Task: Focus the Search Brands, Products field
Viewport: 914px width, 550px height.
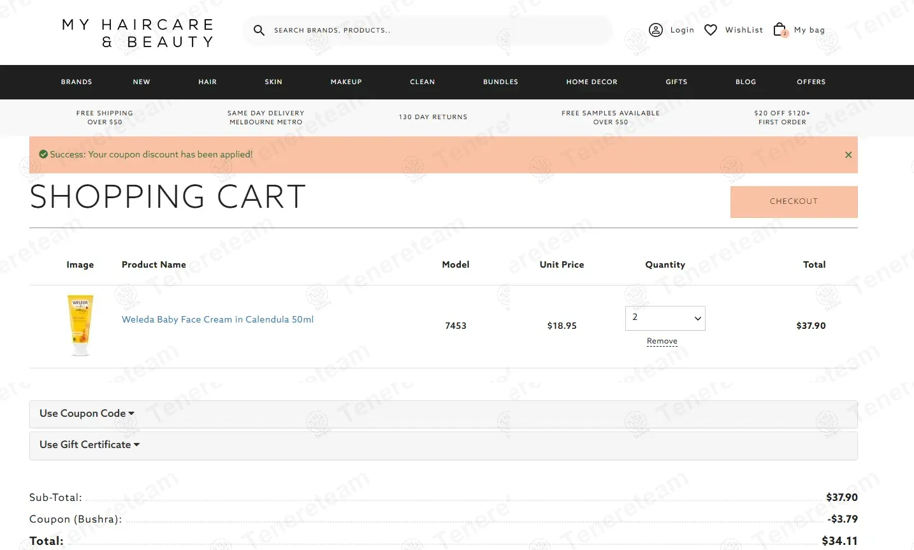Action: pyautogui.click(x=427, y=30)
